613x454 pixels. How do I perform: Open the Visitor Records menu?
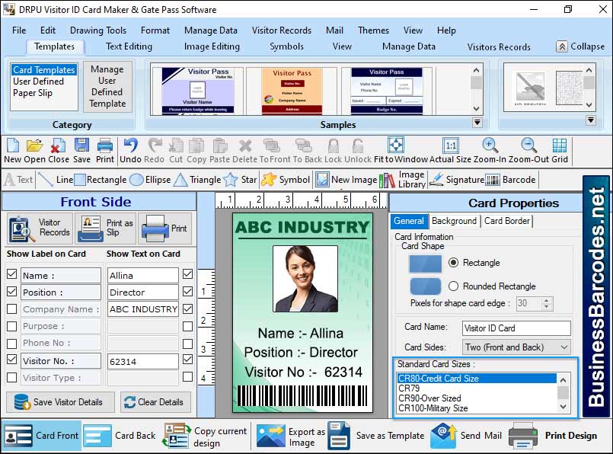(281, 30)
